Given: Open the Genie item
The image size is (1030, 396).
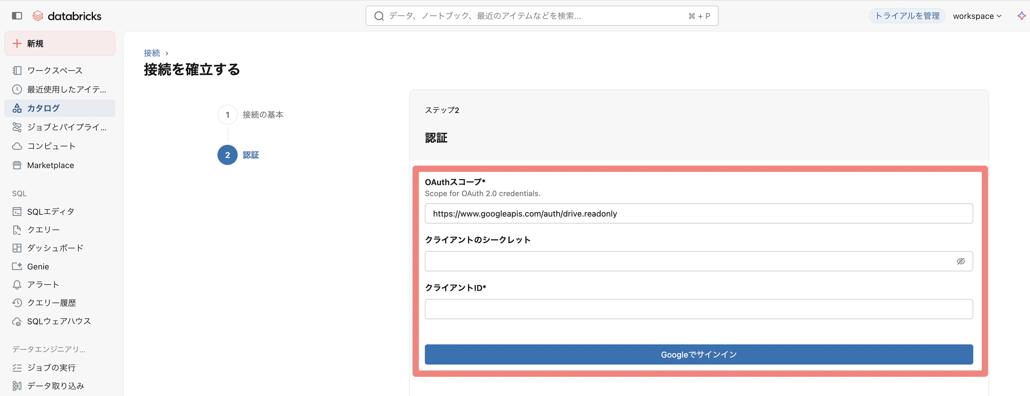Looking at the screenshot, I should [38, 266].
